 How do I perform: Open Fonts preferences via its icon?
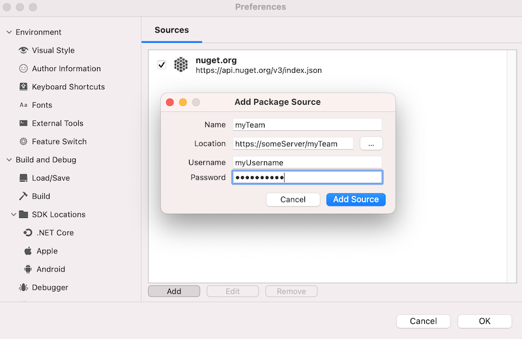[23, 105]
